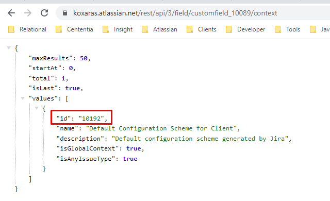Screen dimensions: 330x201
Task: Select the "maxResults" key
Action: click(51, 58)
